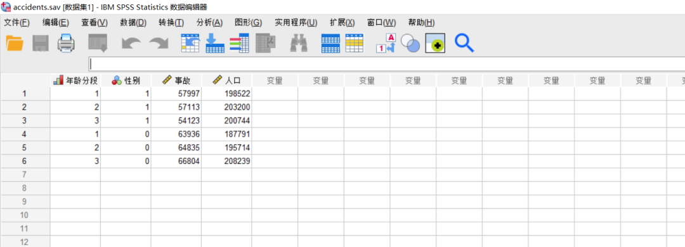Open the 图形(G) menu

(248, 23)
